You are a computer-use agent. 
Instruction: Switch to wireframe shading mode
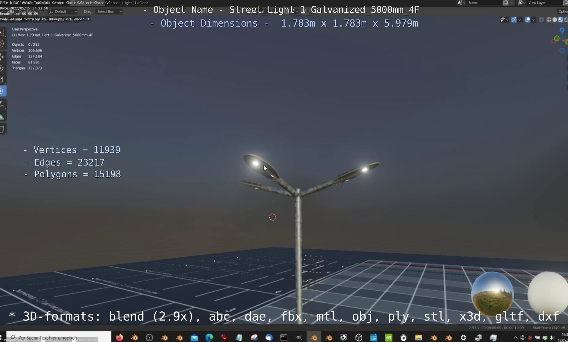point(549,20)
